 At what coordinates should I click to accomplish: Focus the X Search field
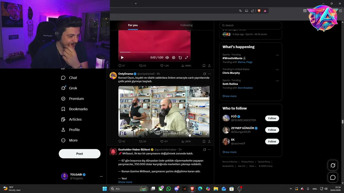tap(251, 25)
